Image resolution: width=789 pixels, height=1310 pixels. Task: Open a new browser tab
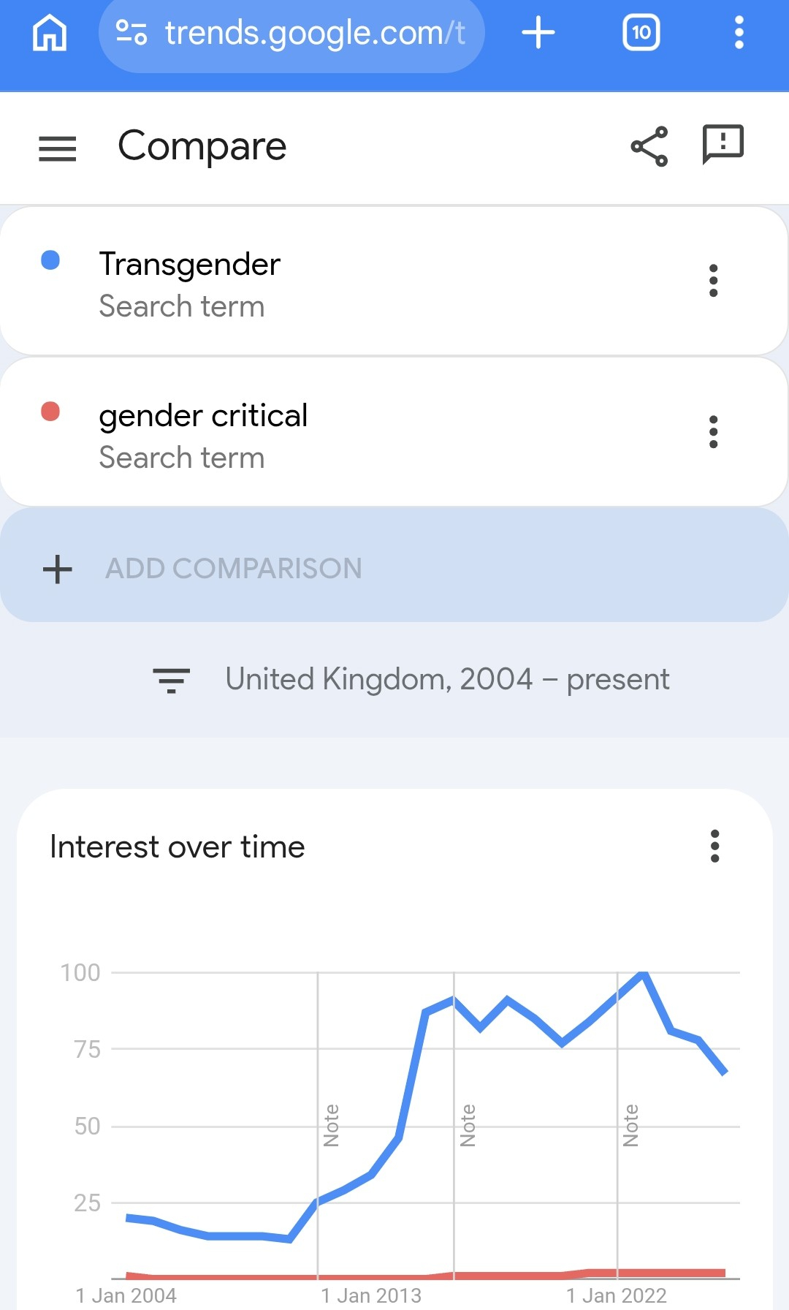(538, 34)
